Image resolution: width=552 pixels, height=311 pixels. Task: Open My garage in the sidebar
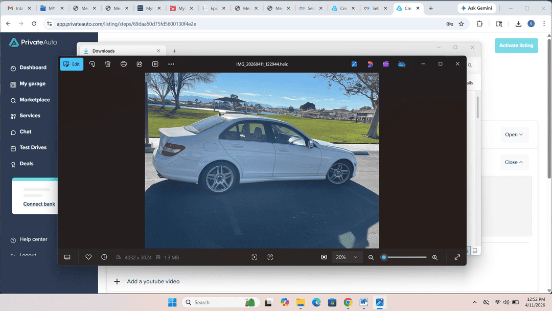(x=32, y=83)
